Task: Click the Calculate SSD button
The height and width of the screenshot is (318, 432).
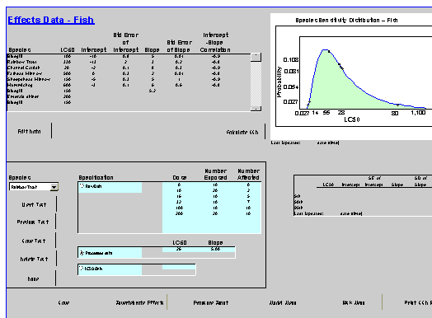Action: coord(242,133)
